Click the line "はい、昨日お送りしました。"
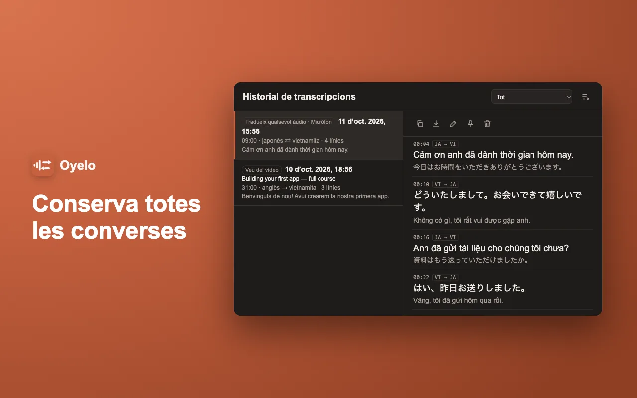Image resolution: width=637 pixels, height=398 pixels. [x=470, y=288]
